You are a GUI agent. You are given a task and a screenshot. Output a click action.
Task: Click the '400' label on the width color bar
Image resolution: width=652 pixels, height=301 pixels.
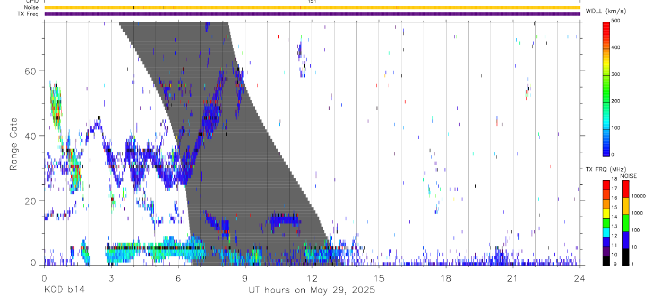point(615,47)
